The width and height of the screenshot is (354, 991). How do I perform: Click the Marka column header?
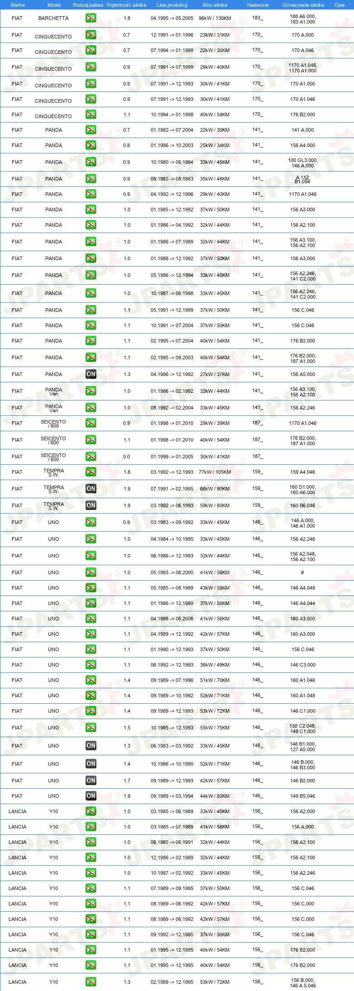(x=18, y=5)
